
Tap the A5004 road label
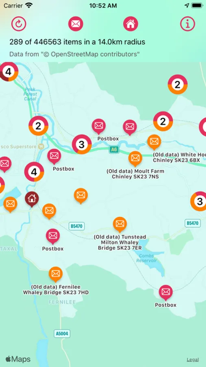62,334
